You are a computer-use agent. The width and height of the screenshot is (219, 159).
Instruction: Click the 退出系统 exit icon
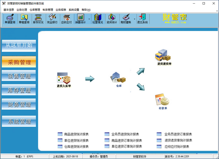pyautogui.click(x=142, y=18)
